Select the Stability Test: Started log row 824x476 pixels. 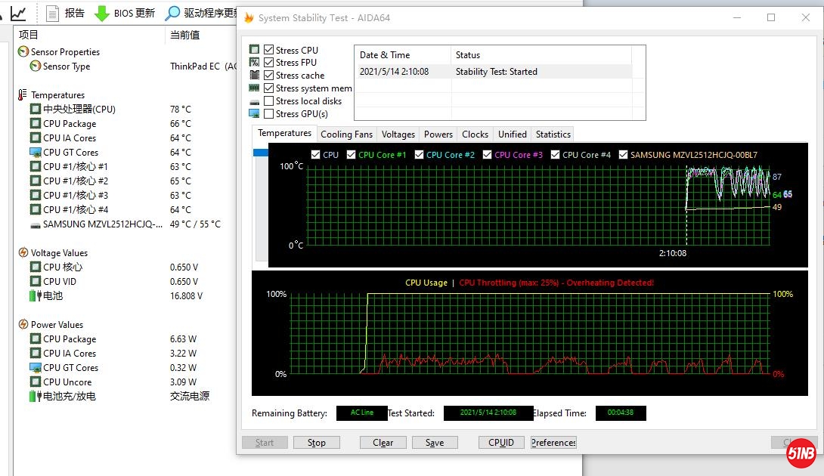494,72
